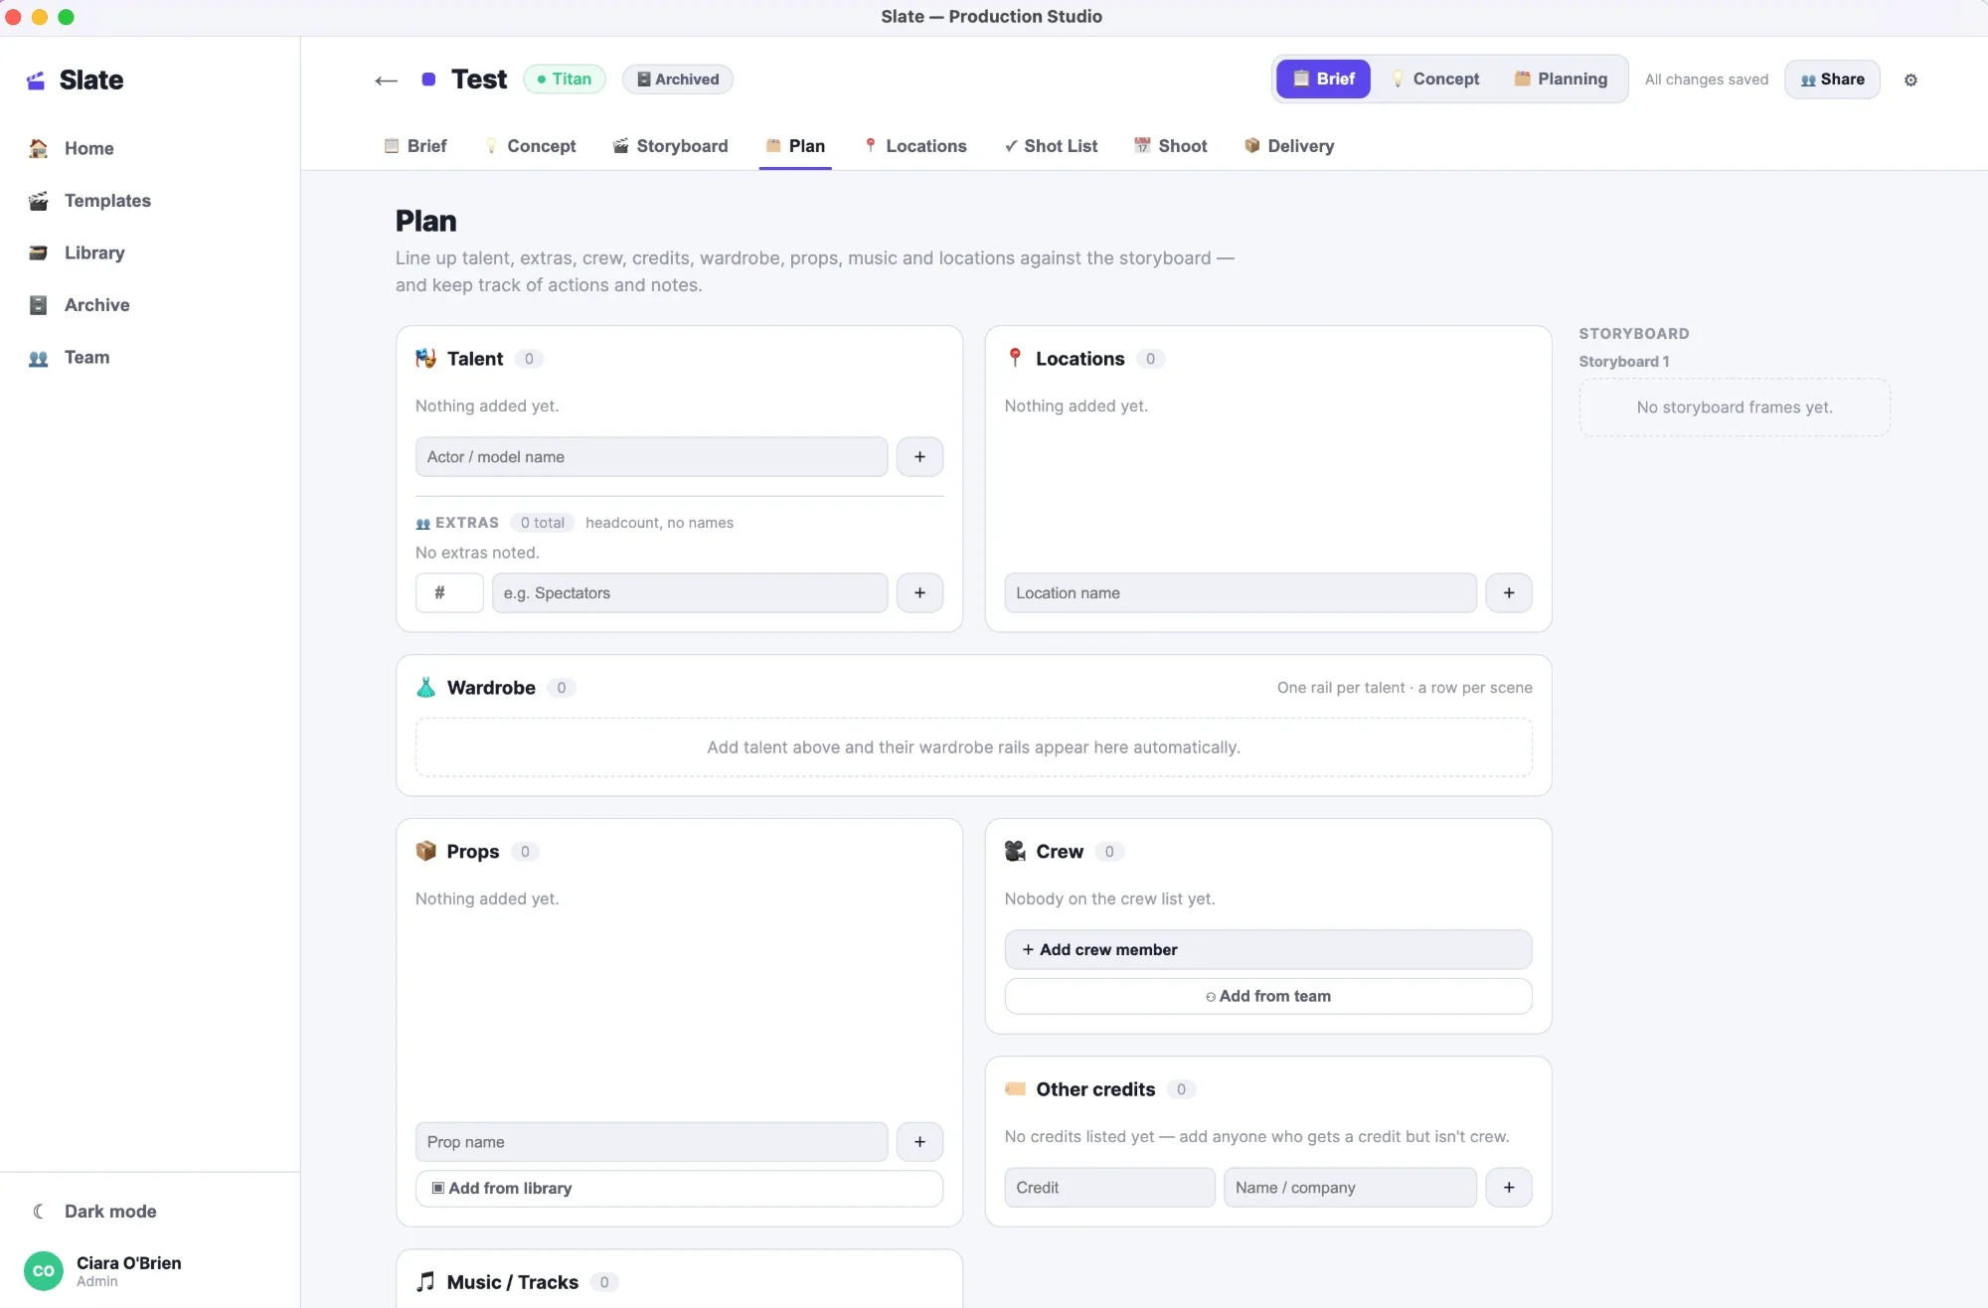
Task: Switch to the Locations tab
Action: (x=914, y=146)
